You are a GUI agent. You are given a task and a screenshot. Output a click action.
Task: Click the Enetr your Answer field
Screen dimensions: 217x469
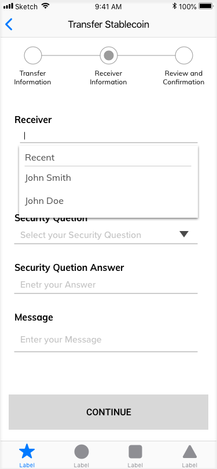pos(106,285)
